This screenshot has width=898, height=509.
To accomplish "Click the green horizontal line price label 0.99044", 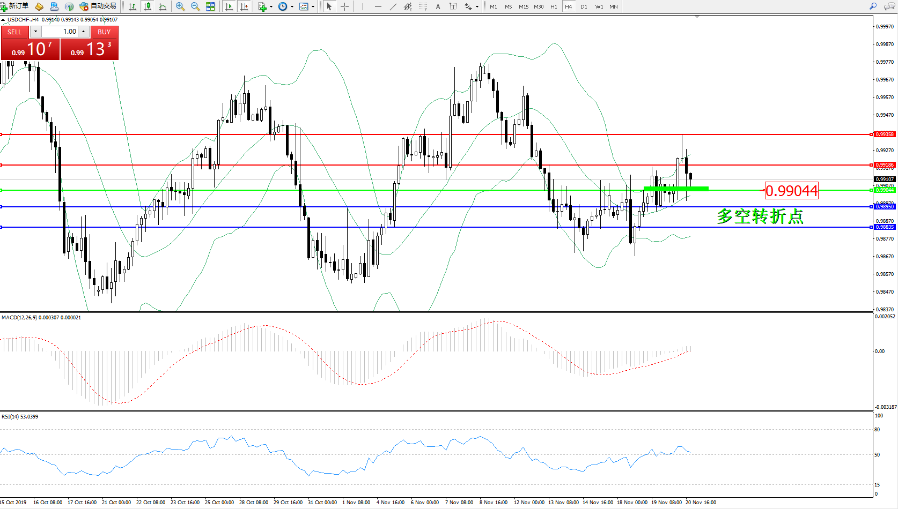I will (791, 191).
